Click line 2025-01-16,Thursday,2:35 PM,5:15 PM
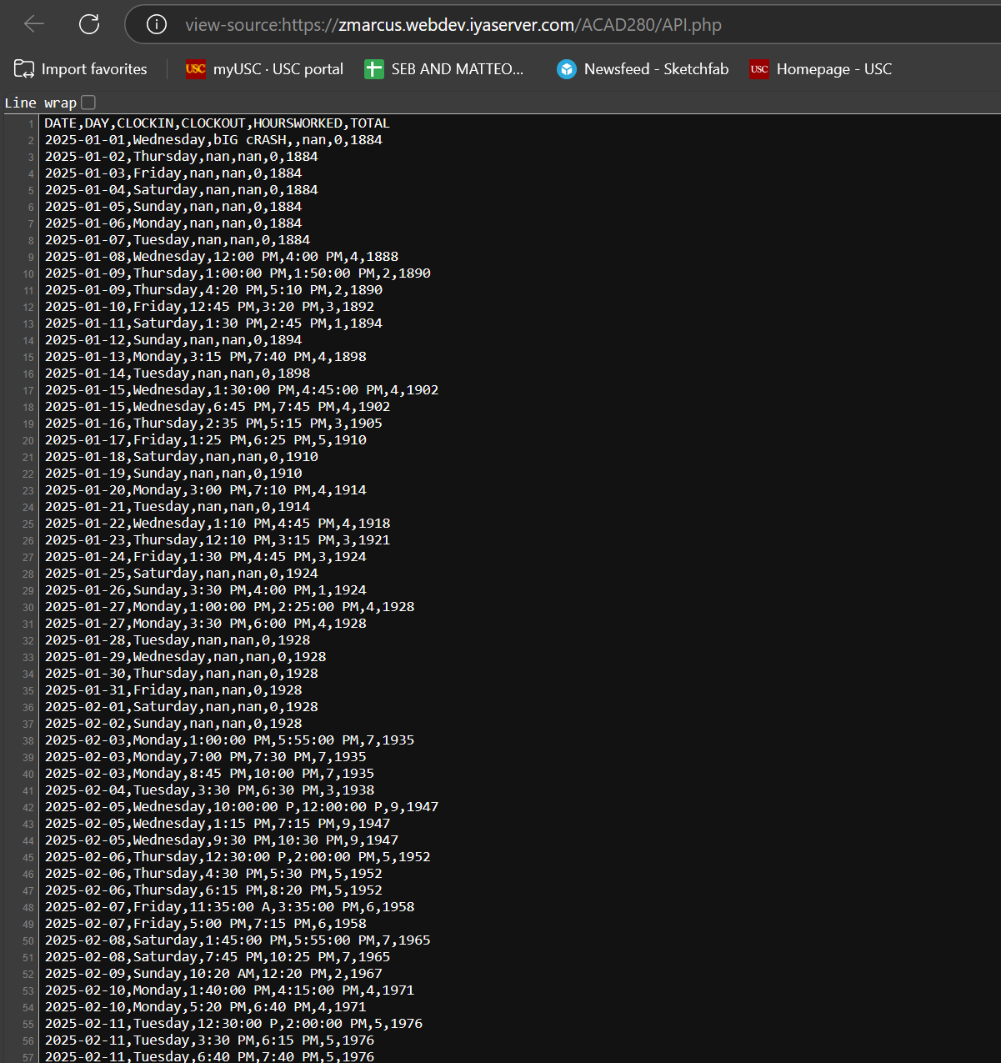Screen dimensions: 1001x1063 click(x=213, y=424)
